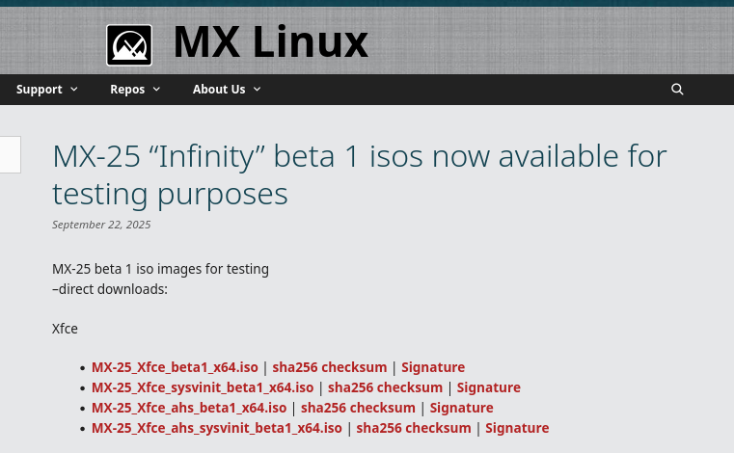Open the MX-25 Infinity beta 1 article title

tap(359, 174)
